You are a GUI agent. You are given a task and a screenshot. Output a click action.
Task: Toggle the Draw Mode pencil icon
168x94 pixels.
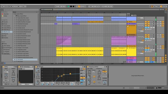tap(150, 6)
